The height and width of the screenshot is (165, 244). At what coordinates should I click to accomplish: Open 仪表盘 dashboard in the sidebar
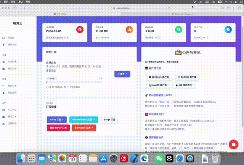tap(11, 38)
